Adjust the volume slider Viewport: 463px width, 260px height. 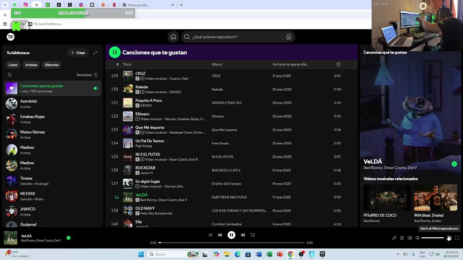[433, 238]
